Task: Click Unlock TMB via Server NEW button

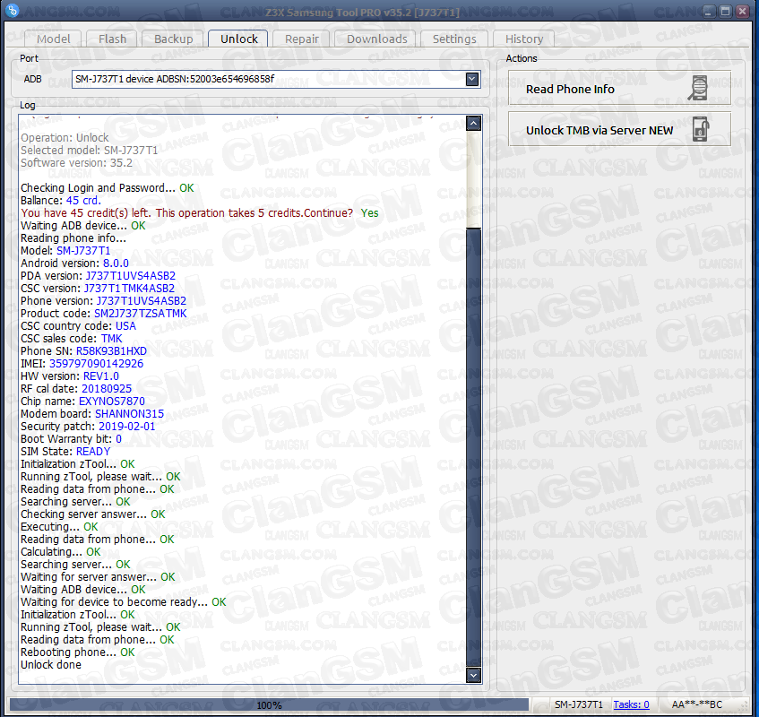Action: (x=619, y=129)
